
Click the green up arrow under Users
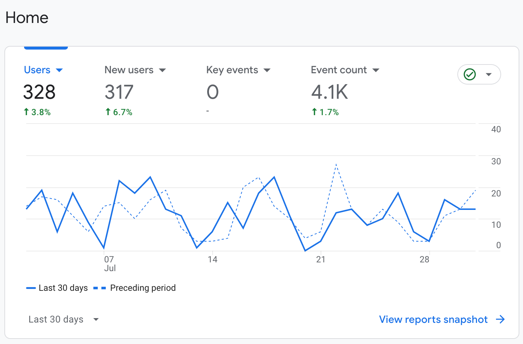pyautogui.click(x=26, y=112)
